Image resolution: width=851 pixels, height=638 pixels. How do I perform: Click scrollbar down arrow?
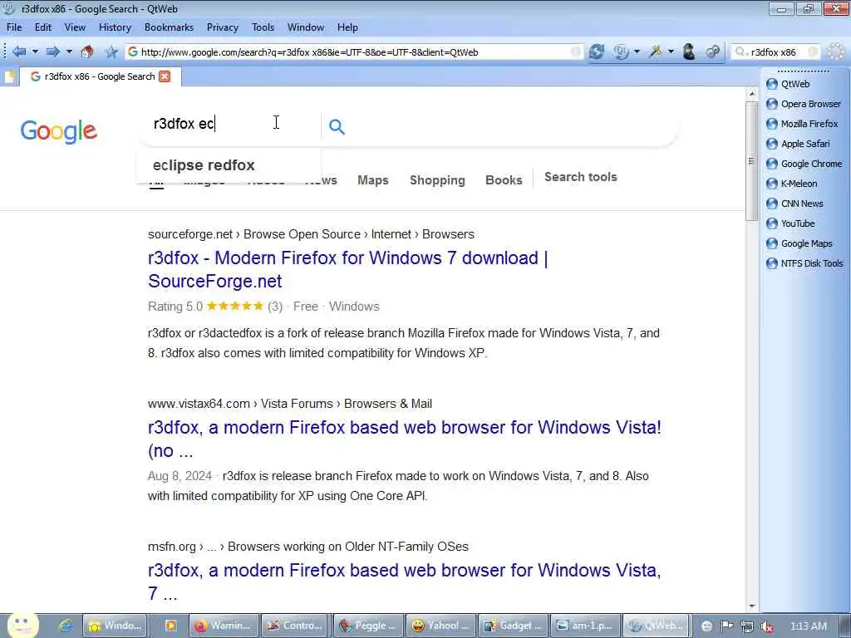click(x=751, y=606)
